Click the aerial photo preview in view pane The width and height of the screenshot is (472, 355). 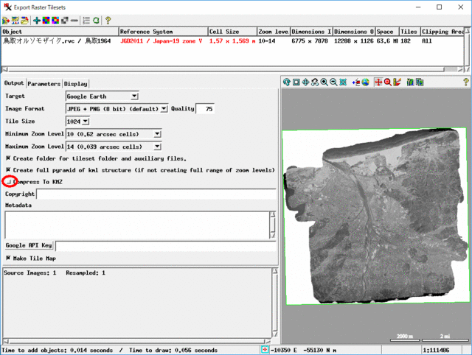click(375, 217)
